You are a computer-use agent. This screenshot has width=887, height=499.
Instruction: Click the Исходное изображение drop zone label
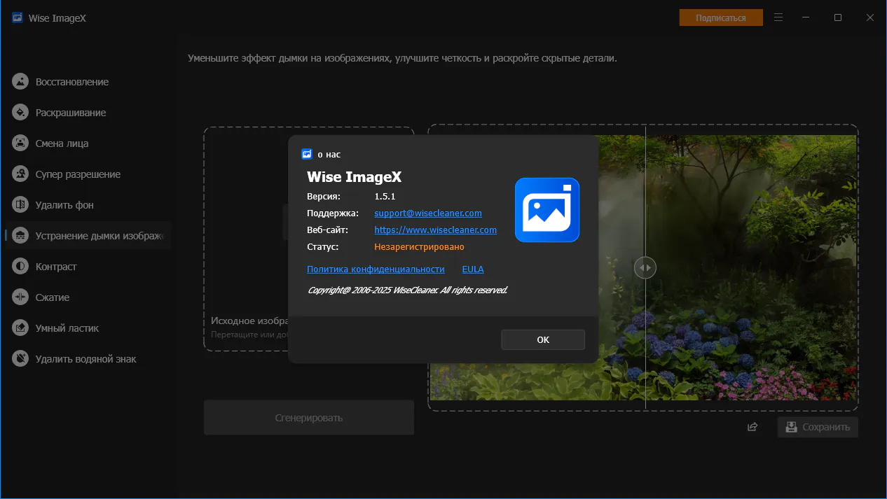click(x=251, y=321)
